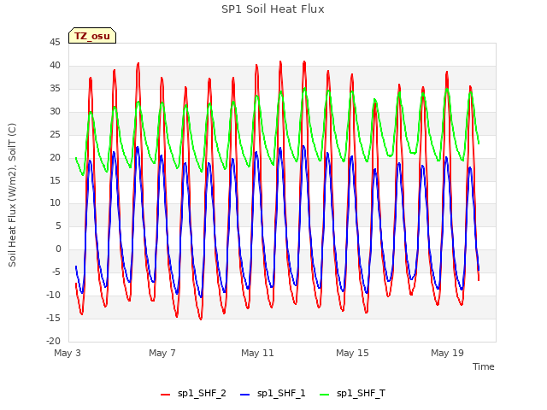Click the 25 y-axis tick label
547x410 pixels.
pos(55,134)
